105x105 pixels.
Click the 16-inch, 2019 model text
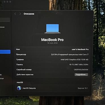click(52, 43)
